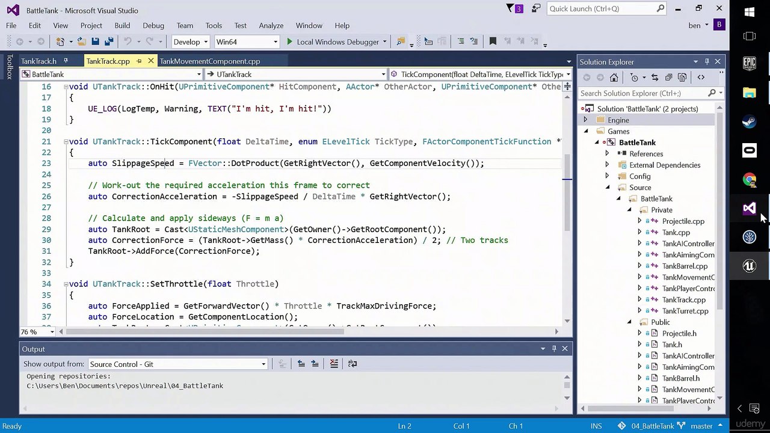Open Epic Games Launcher from taskbar
The image size is (770, 433).
click(x=749, y=63)
